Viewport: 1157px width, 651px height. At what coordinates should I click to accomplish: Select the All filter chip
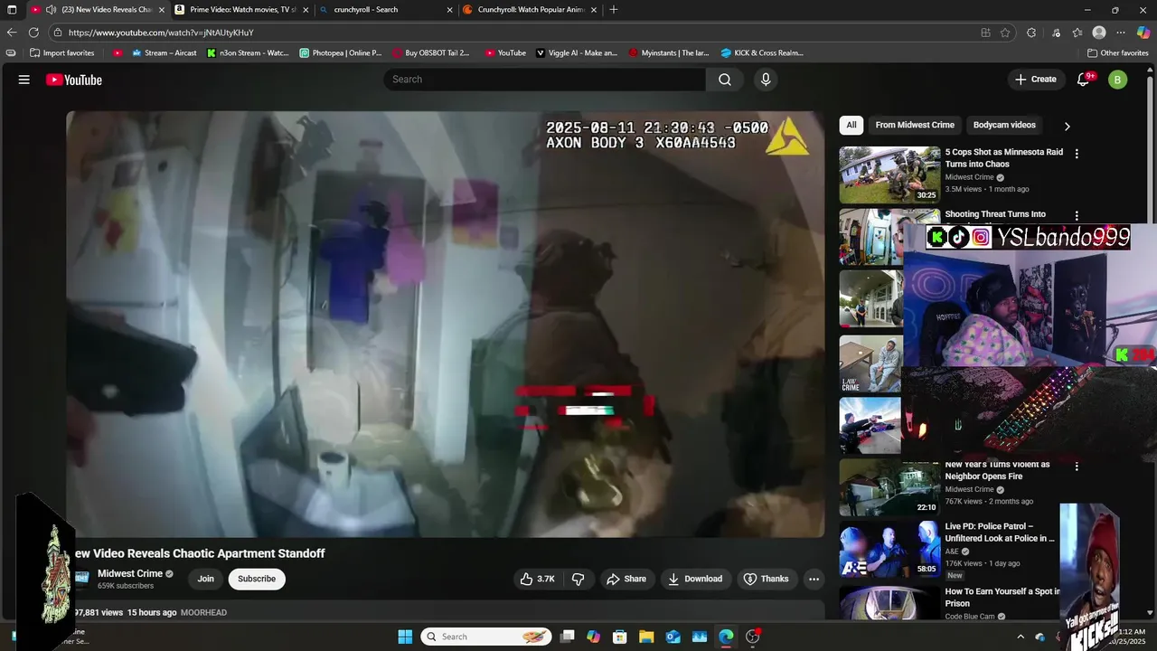coord(851,125)
